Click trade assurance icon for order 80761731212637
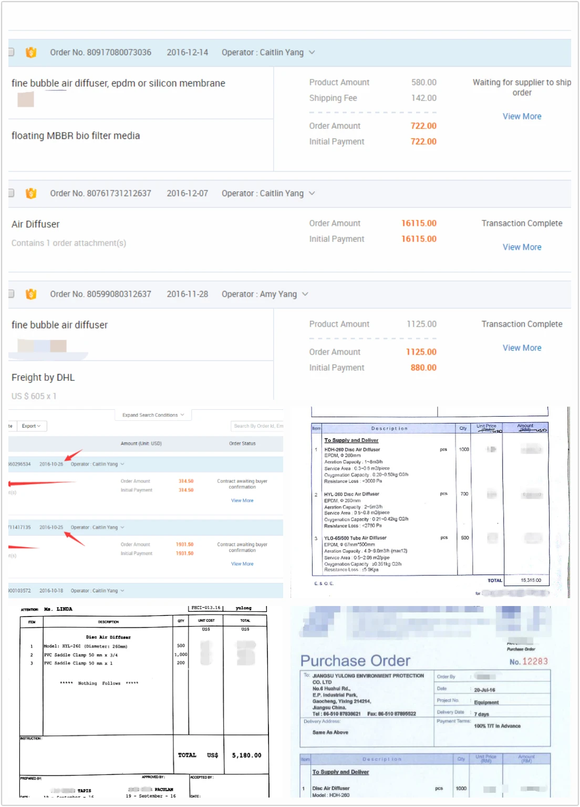Screen dimensions: 580x807 click(x=31, y=194)
